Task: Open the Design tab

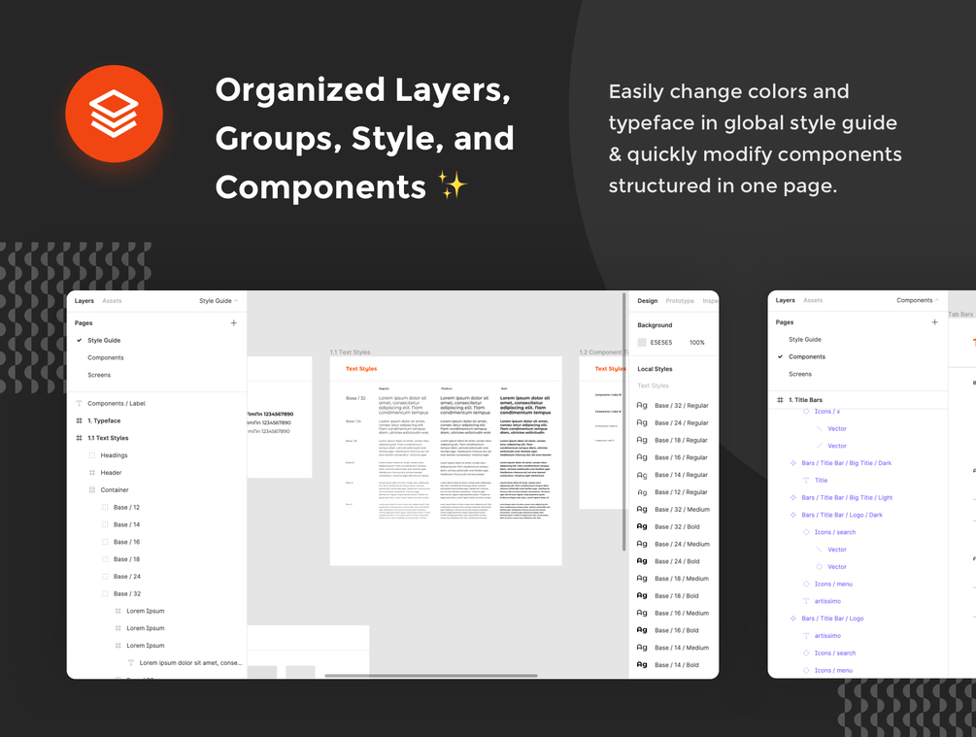Action: coord(648,301)
